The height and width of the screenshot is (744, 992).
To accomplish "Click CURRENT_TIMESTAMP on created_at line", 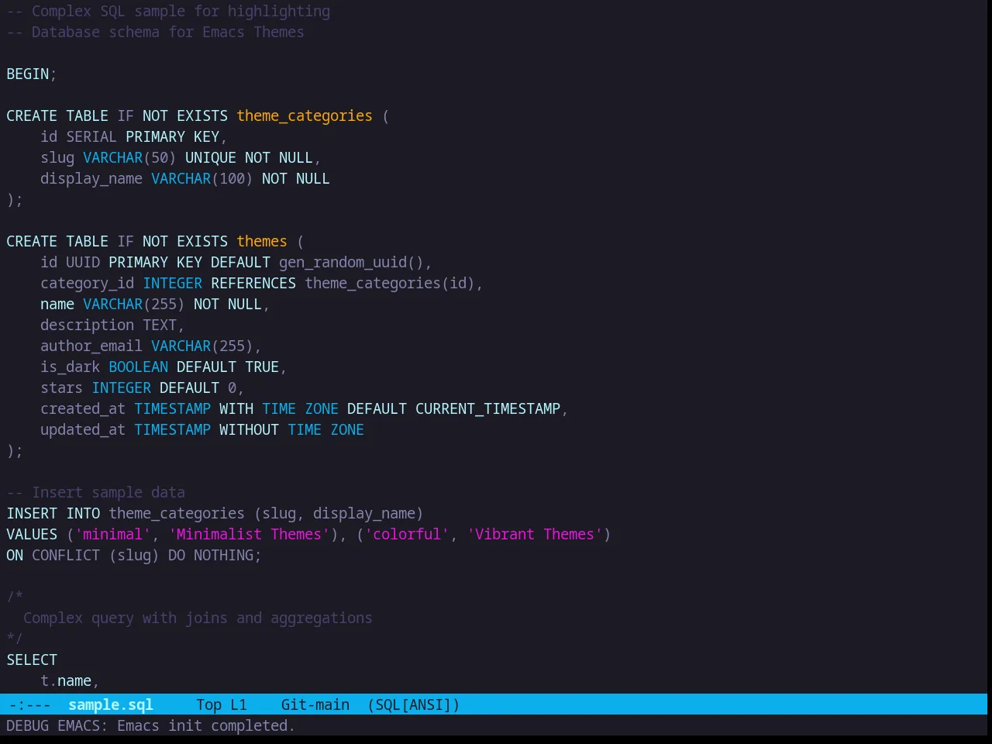I will tap(487, 408).
